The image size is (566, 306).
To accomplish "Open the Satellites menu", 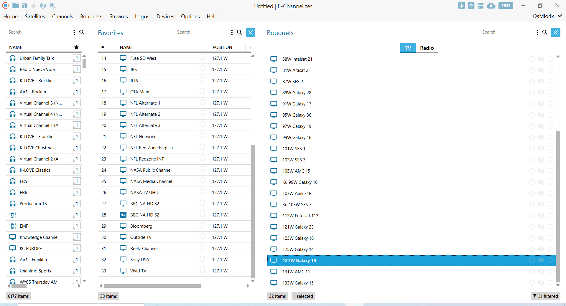I will coord(35,16).
